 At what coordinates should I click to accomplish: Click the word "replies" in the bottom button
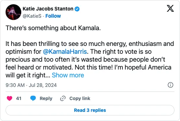(98, 110)
